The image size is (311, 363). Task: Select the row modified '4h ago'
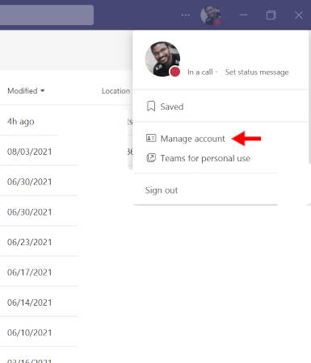coord(20,122)
